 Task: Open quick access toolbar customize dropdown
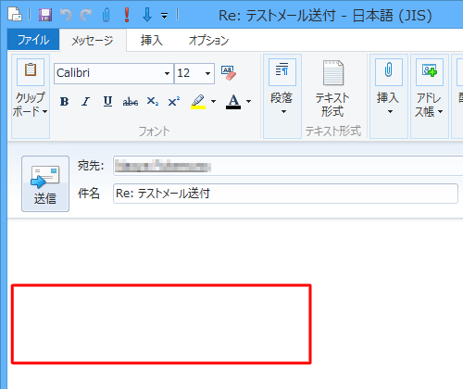165,16
